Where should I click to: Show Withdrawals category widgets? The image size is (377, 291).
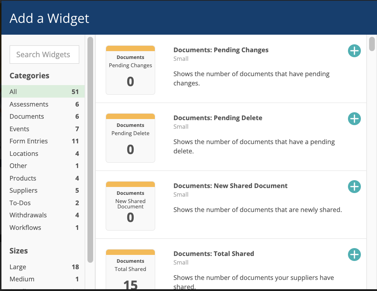(43, 215)
